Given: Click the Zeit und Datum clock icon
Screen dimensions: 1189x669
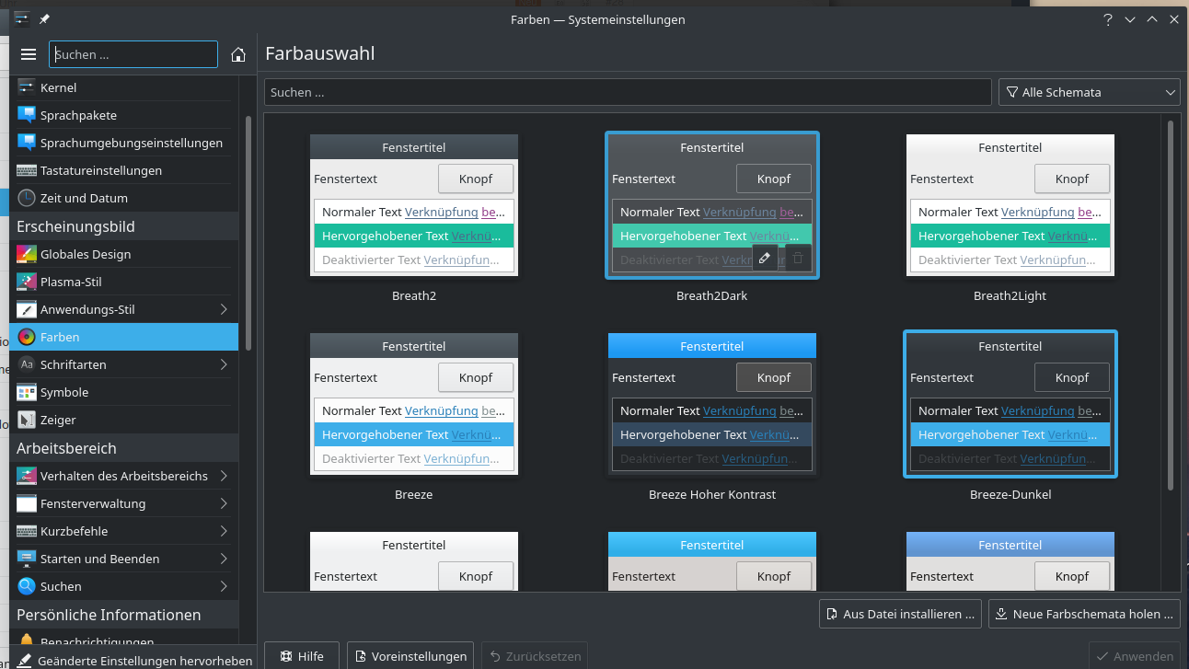Looking at the screenshot, I should (x=26, y=198).
